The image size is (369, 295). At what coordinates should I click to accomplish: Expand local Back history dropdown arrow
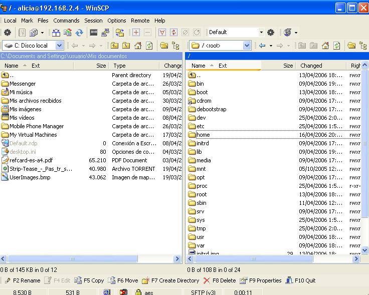tap(83, 46)
